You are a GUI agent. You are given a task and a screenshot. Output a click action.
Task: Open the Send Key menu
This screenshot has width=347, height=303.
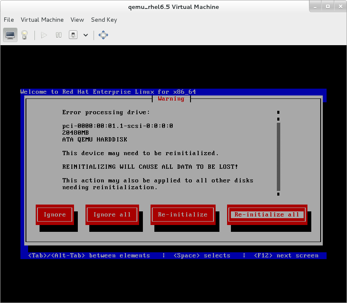pos(104,20)
